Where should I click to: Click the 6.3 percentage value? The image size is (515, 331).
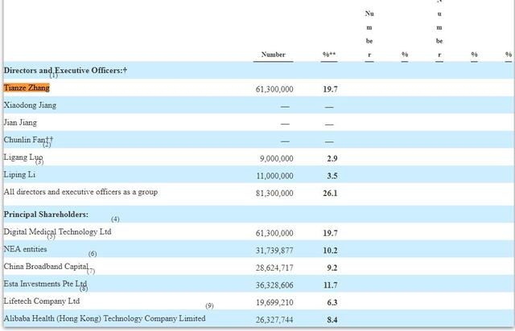pos(332,302)
